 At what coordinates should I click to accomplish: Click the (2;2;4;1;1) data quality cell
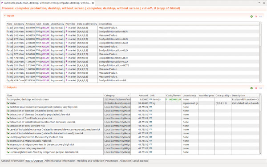coord(223,103)
